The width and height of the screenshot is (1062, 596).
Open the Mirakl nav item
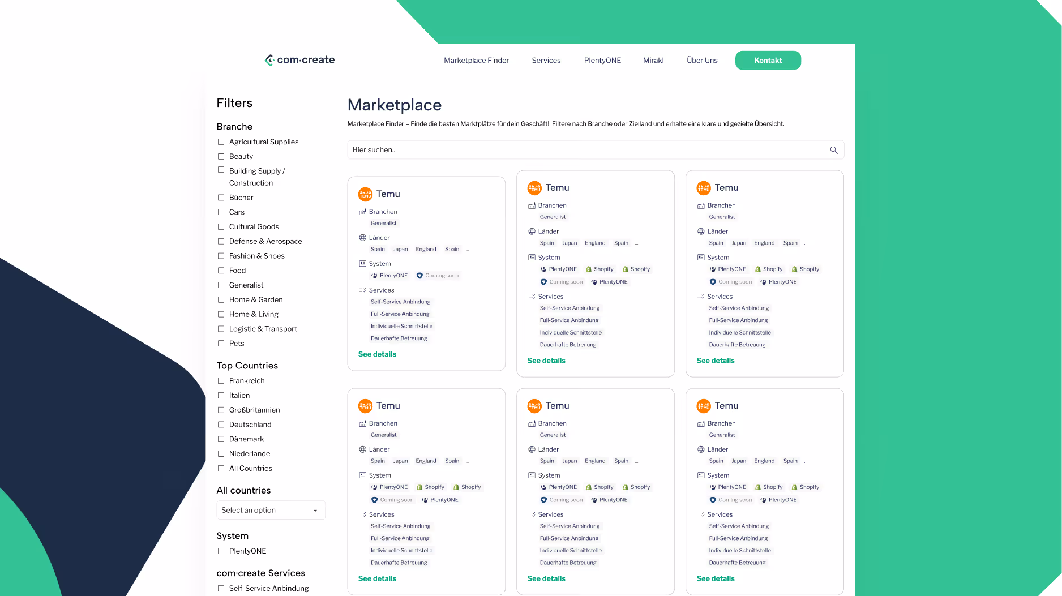[x=653, y=61]
